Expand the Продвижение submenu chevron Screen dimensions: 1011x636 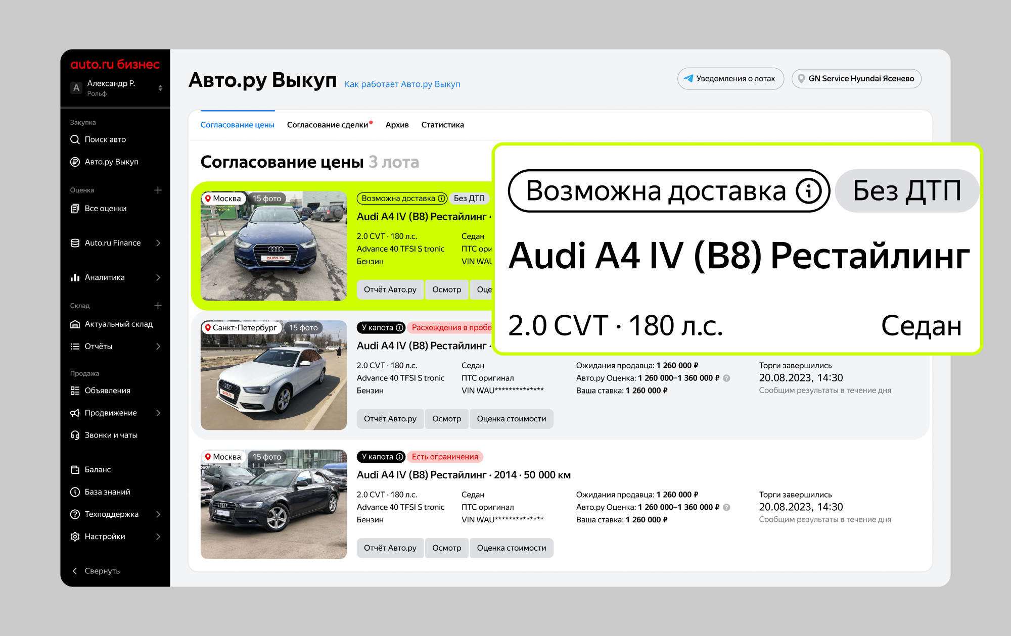(158, 413)
